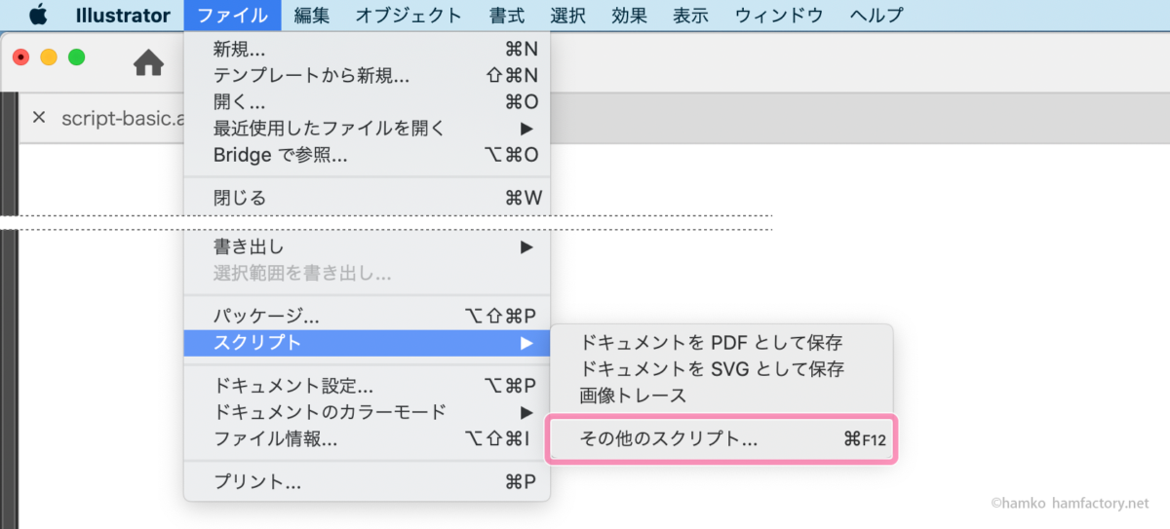
Task: Choose Bridge で参照...
Action: [x=367, y=155]
